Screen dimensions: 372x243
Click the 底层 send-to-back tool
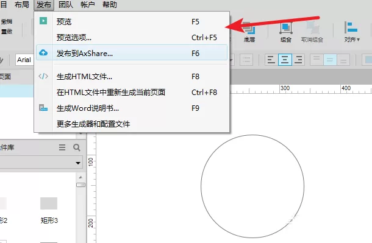249,32
